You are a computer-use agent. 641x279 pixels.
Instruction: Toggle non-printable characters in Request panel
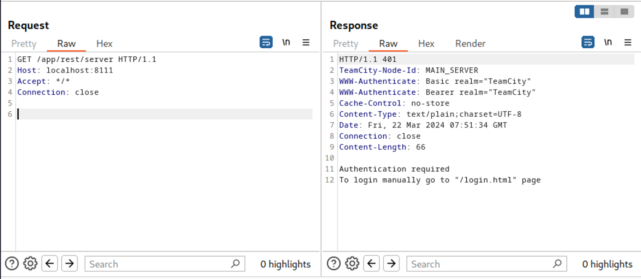pyautogui.click(x=286, y=42)
